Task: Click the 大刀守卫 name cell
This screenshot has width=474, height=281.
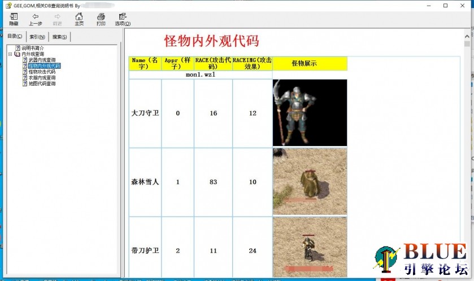Action: (x=145, y=113)
